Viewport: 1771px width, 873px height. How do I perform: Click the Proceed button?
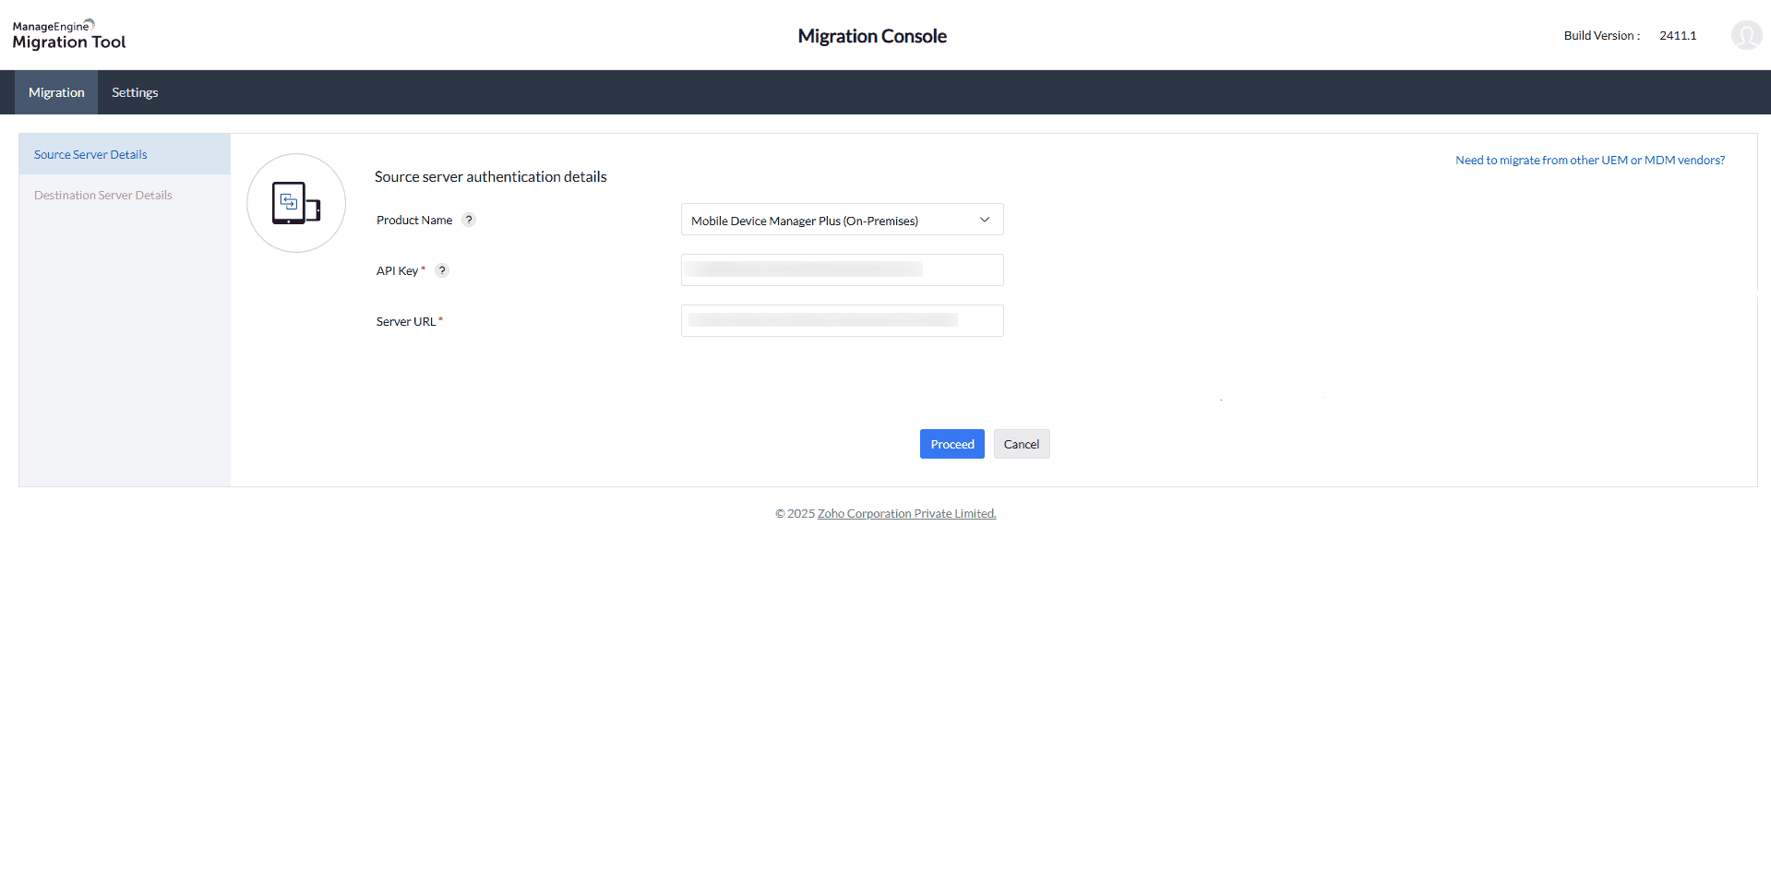[952, 444]
